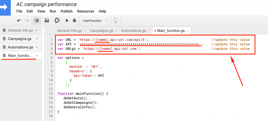Expand the General Info.gs file options arrow
Screen dimensions: 268x121
(x=37, y=30)
